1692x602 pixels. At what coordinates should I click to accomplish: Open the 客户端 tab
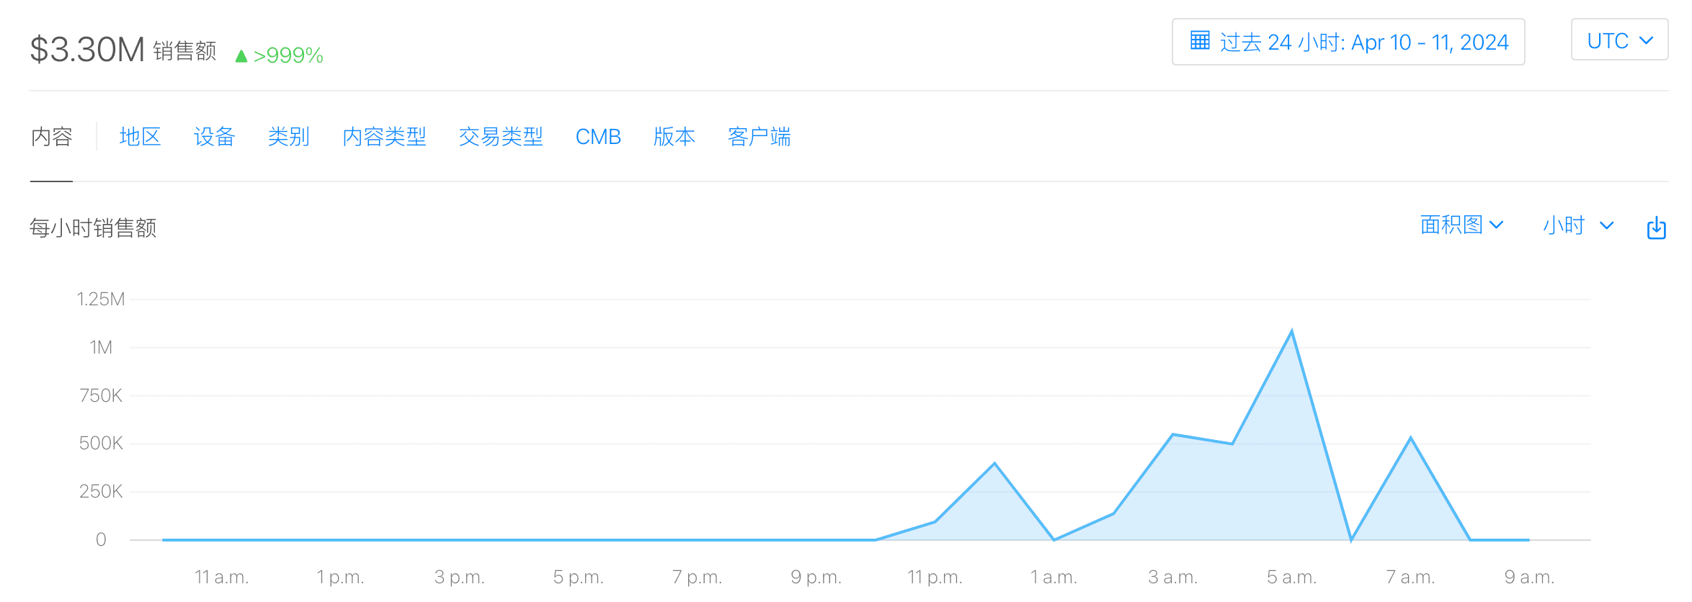tap(759, 137)
